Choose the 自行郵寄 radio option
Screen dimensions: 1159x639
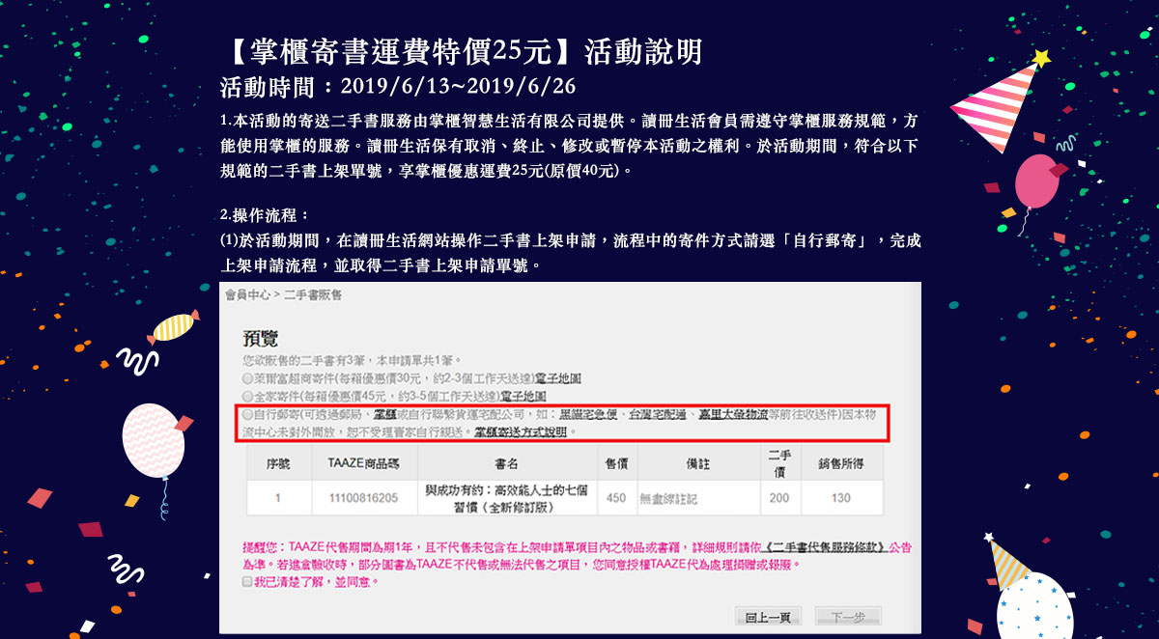pyautogui.click(x=248, y=414)
